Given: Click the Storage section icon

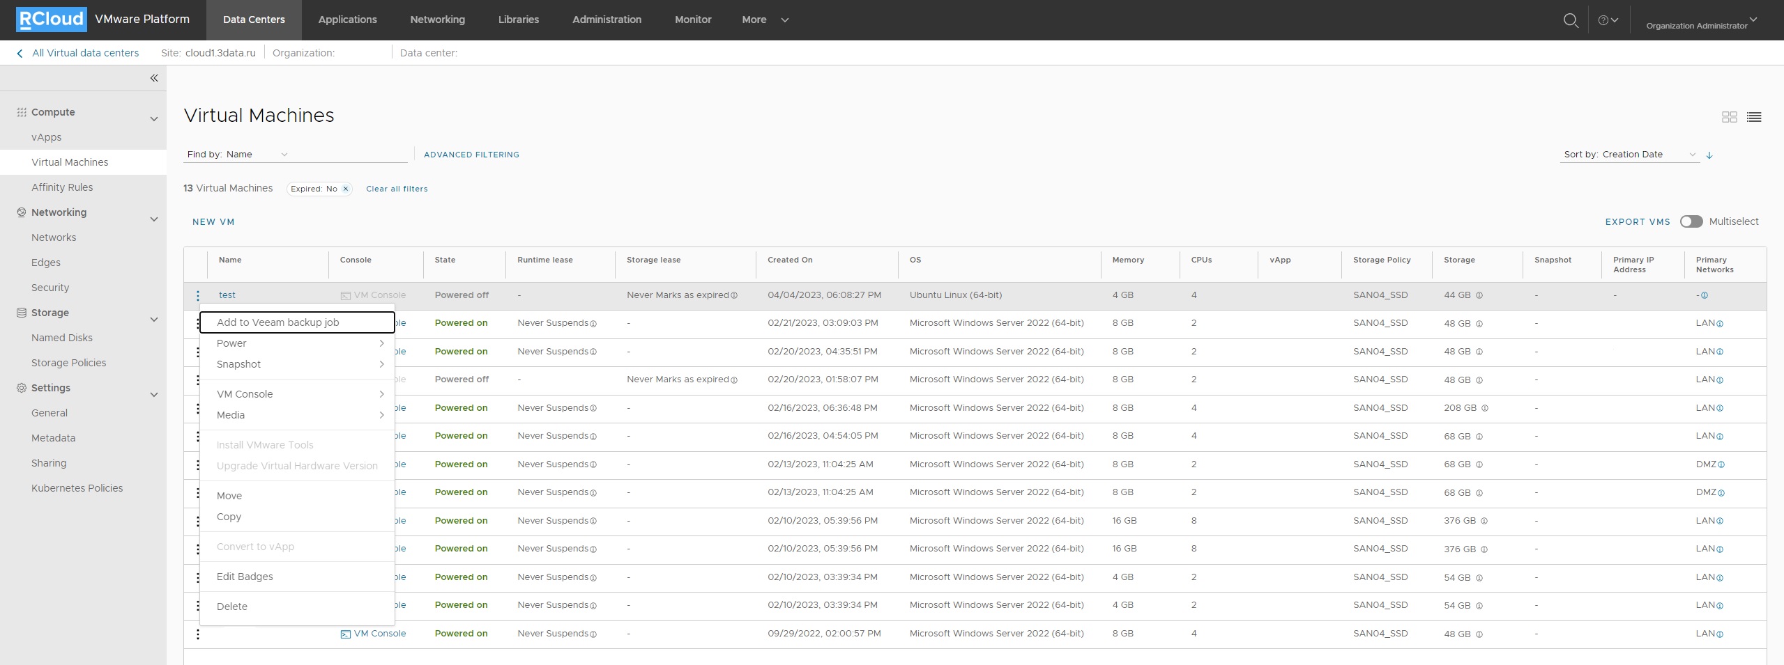Looking at the screenshot, I should click(x=22, y=313).
